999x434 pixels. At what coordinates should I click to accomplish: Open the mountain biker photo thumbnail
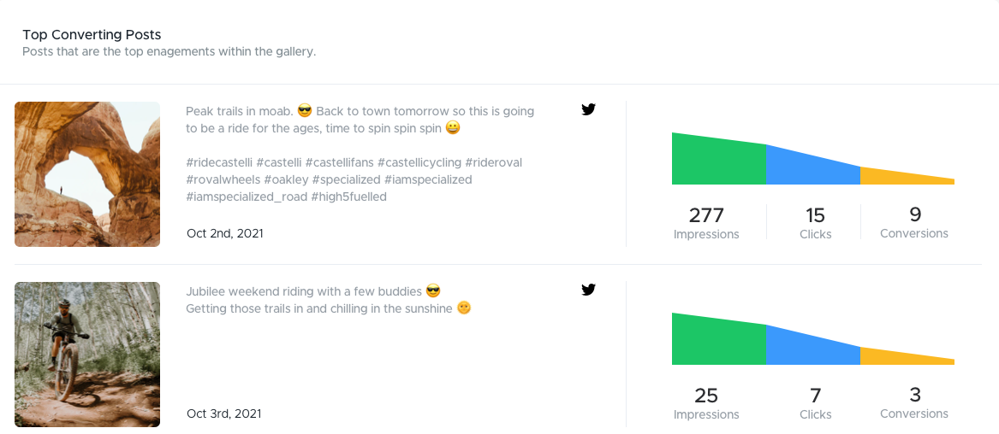pos(87,355)
